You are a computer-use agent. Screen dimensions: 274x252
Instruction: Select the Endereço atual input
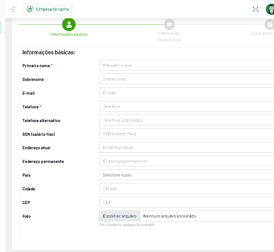coord(186,148)
